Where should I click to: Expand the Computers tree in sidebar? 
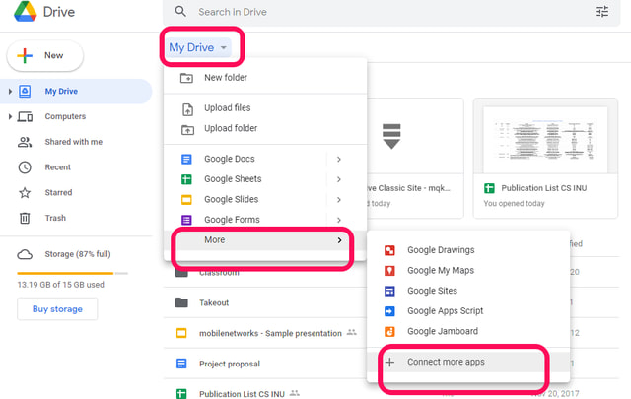coord(10,116)
